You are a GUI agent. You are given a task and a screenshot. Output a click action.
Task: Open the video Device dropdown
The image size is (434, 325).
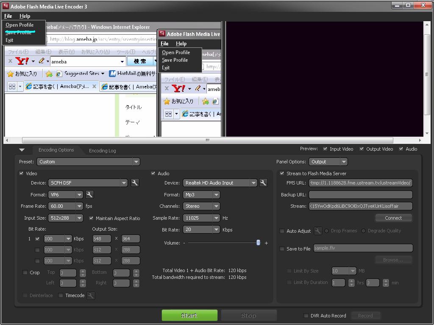[x=88, y=183]
